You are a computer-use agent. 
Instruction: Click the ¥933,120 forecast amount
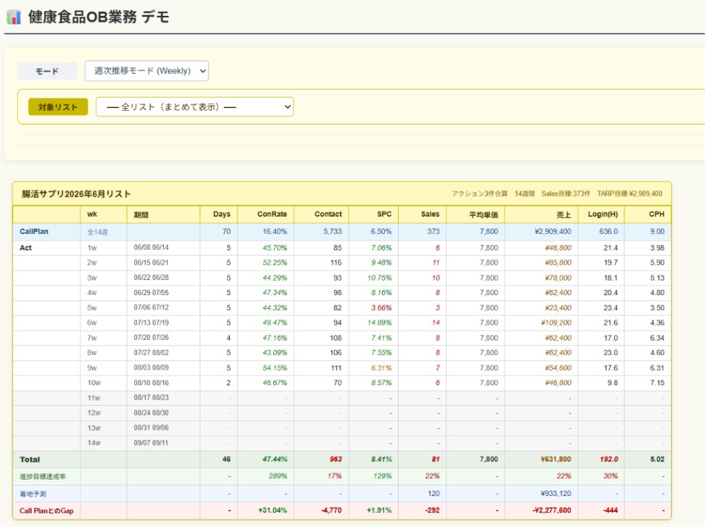click(556, 493)
